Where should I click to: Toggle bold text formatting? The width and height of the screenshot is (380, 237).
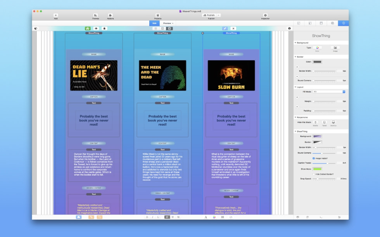pos(147,217)
